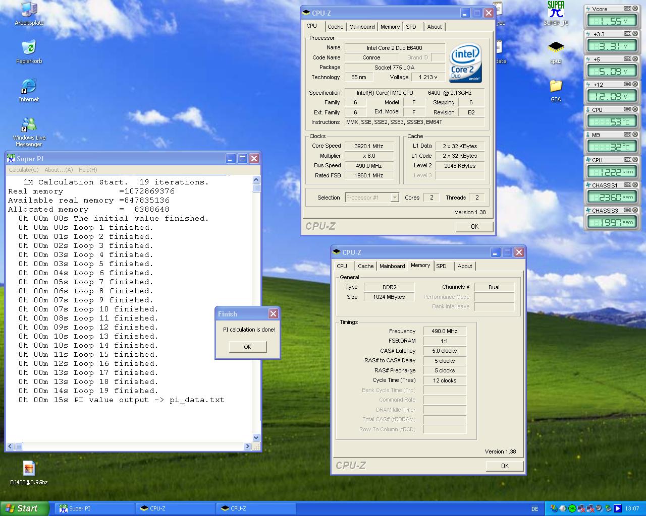Switch to CPU tab in the CPU-Z timings window
The height and width of the screenshot is (516, 646).
[342, 266]
